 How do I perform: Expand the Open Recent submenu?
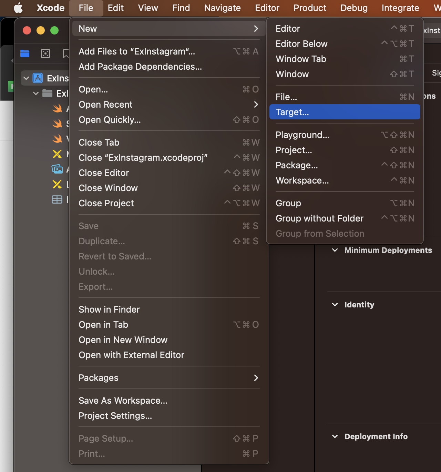[169, 105]
